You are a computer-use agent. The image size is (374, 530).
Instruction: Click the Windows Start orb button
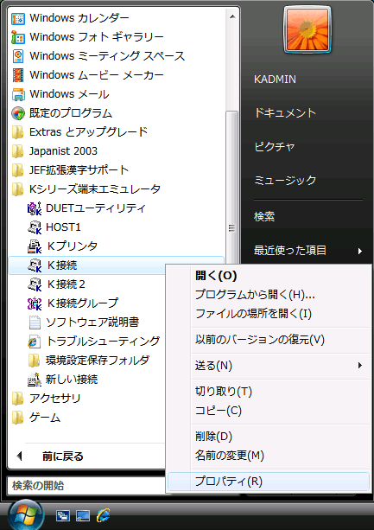coord(26,515)
